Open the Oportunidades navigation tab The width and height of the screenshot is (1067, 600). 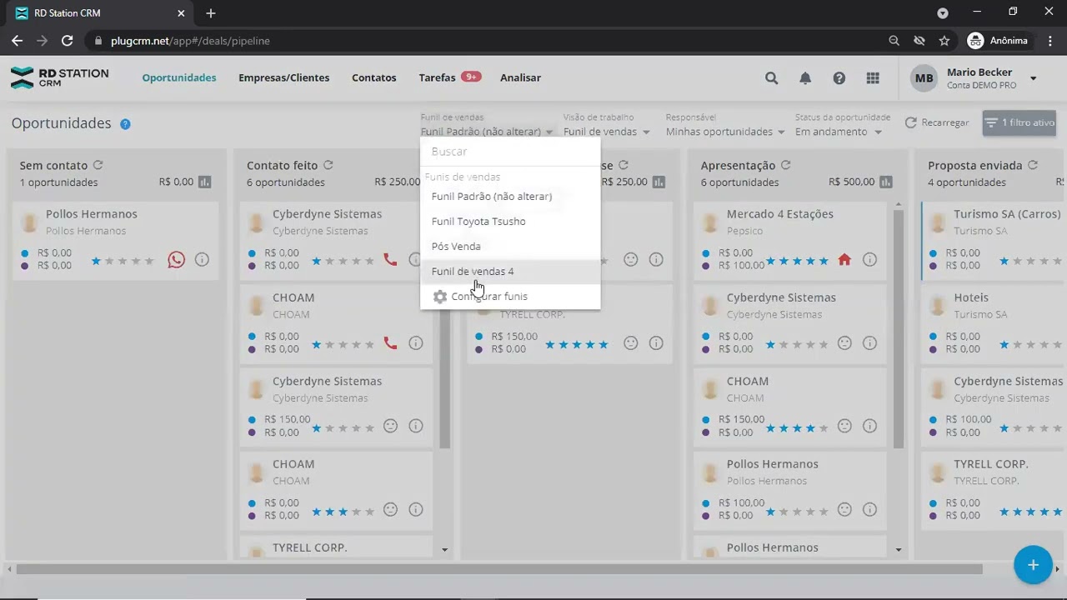(x=178, y=77)
